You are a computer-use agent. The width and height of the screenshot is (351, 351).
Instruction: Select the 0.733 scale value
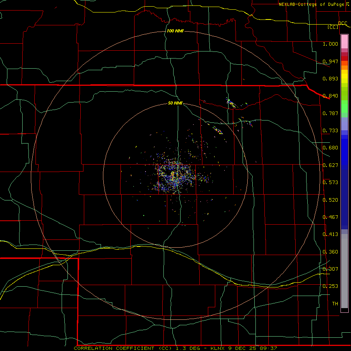click(330, 131)
